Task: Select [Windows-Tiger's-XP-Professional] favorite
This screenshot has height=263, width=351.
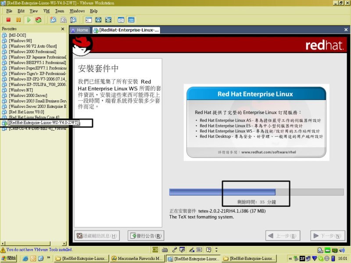Action: coord(38,74)
